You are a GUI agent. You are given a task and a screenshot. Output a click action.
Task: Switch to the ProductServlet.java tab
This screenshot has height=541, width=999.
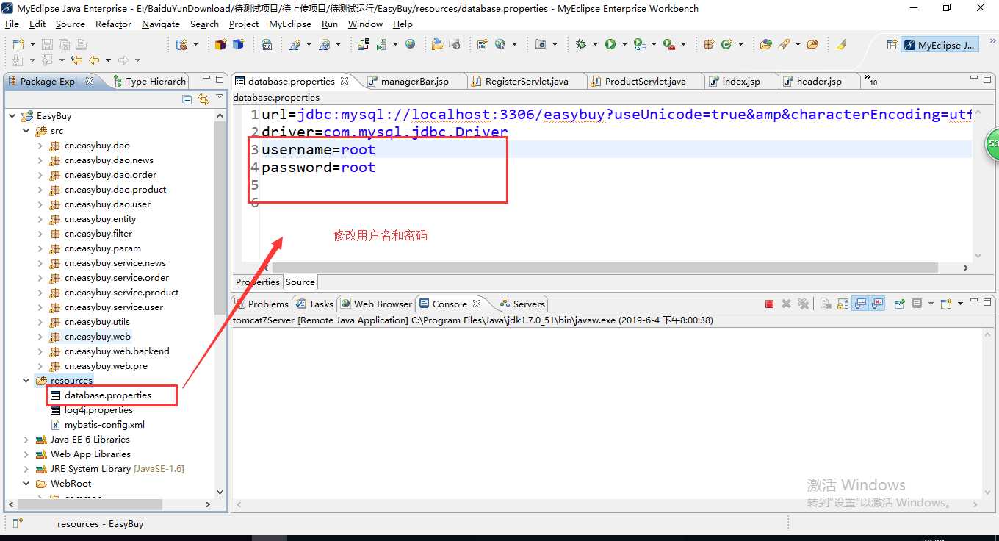pyautogui.click(x=645, y=81)
